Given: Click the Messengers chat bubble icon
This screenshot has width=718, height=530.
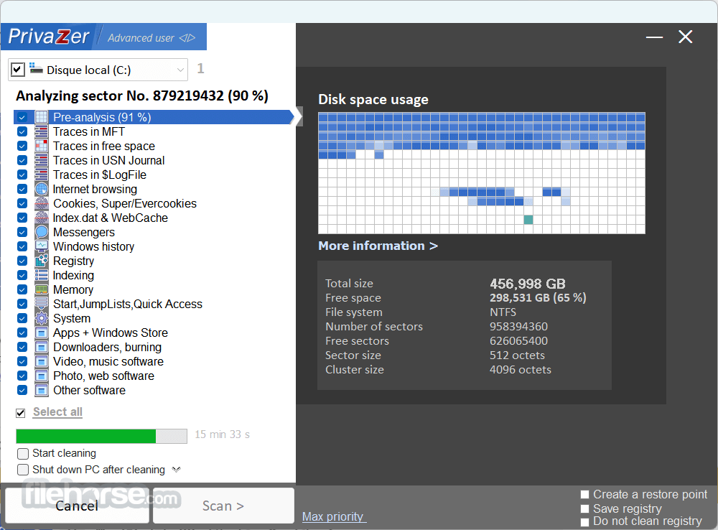Looking at the screenshot, I should 41,232.
